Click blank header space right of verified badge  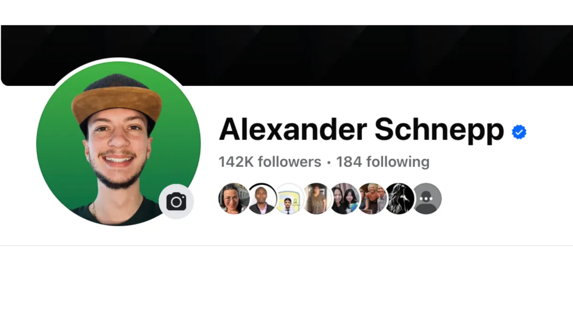[549, 132]
